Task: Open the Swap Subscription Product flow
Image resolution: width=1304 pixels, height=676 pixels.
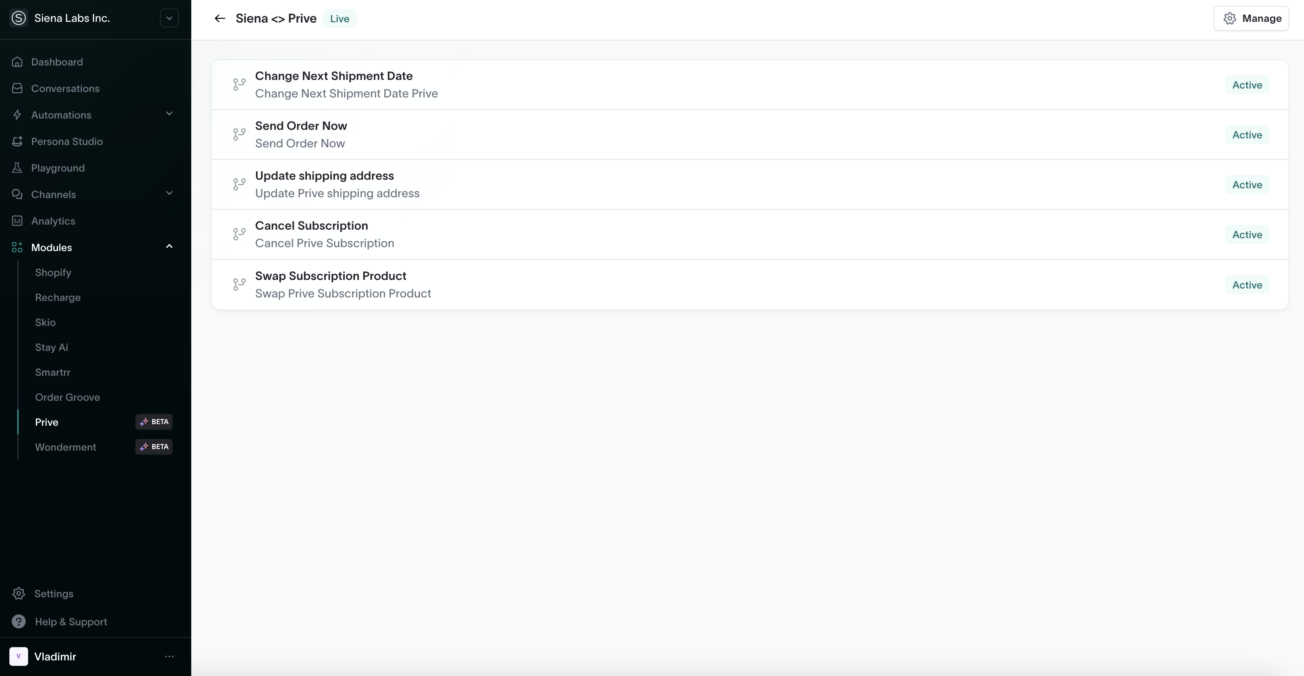Action: click(x=750, y=285)
